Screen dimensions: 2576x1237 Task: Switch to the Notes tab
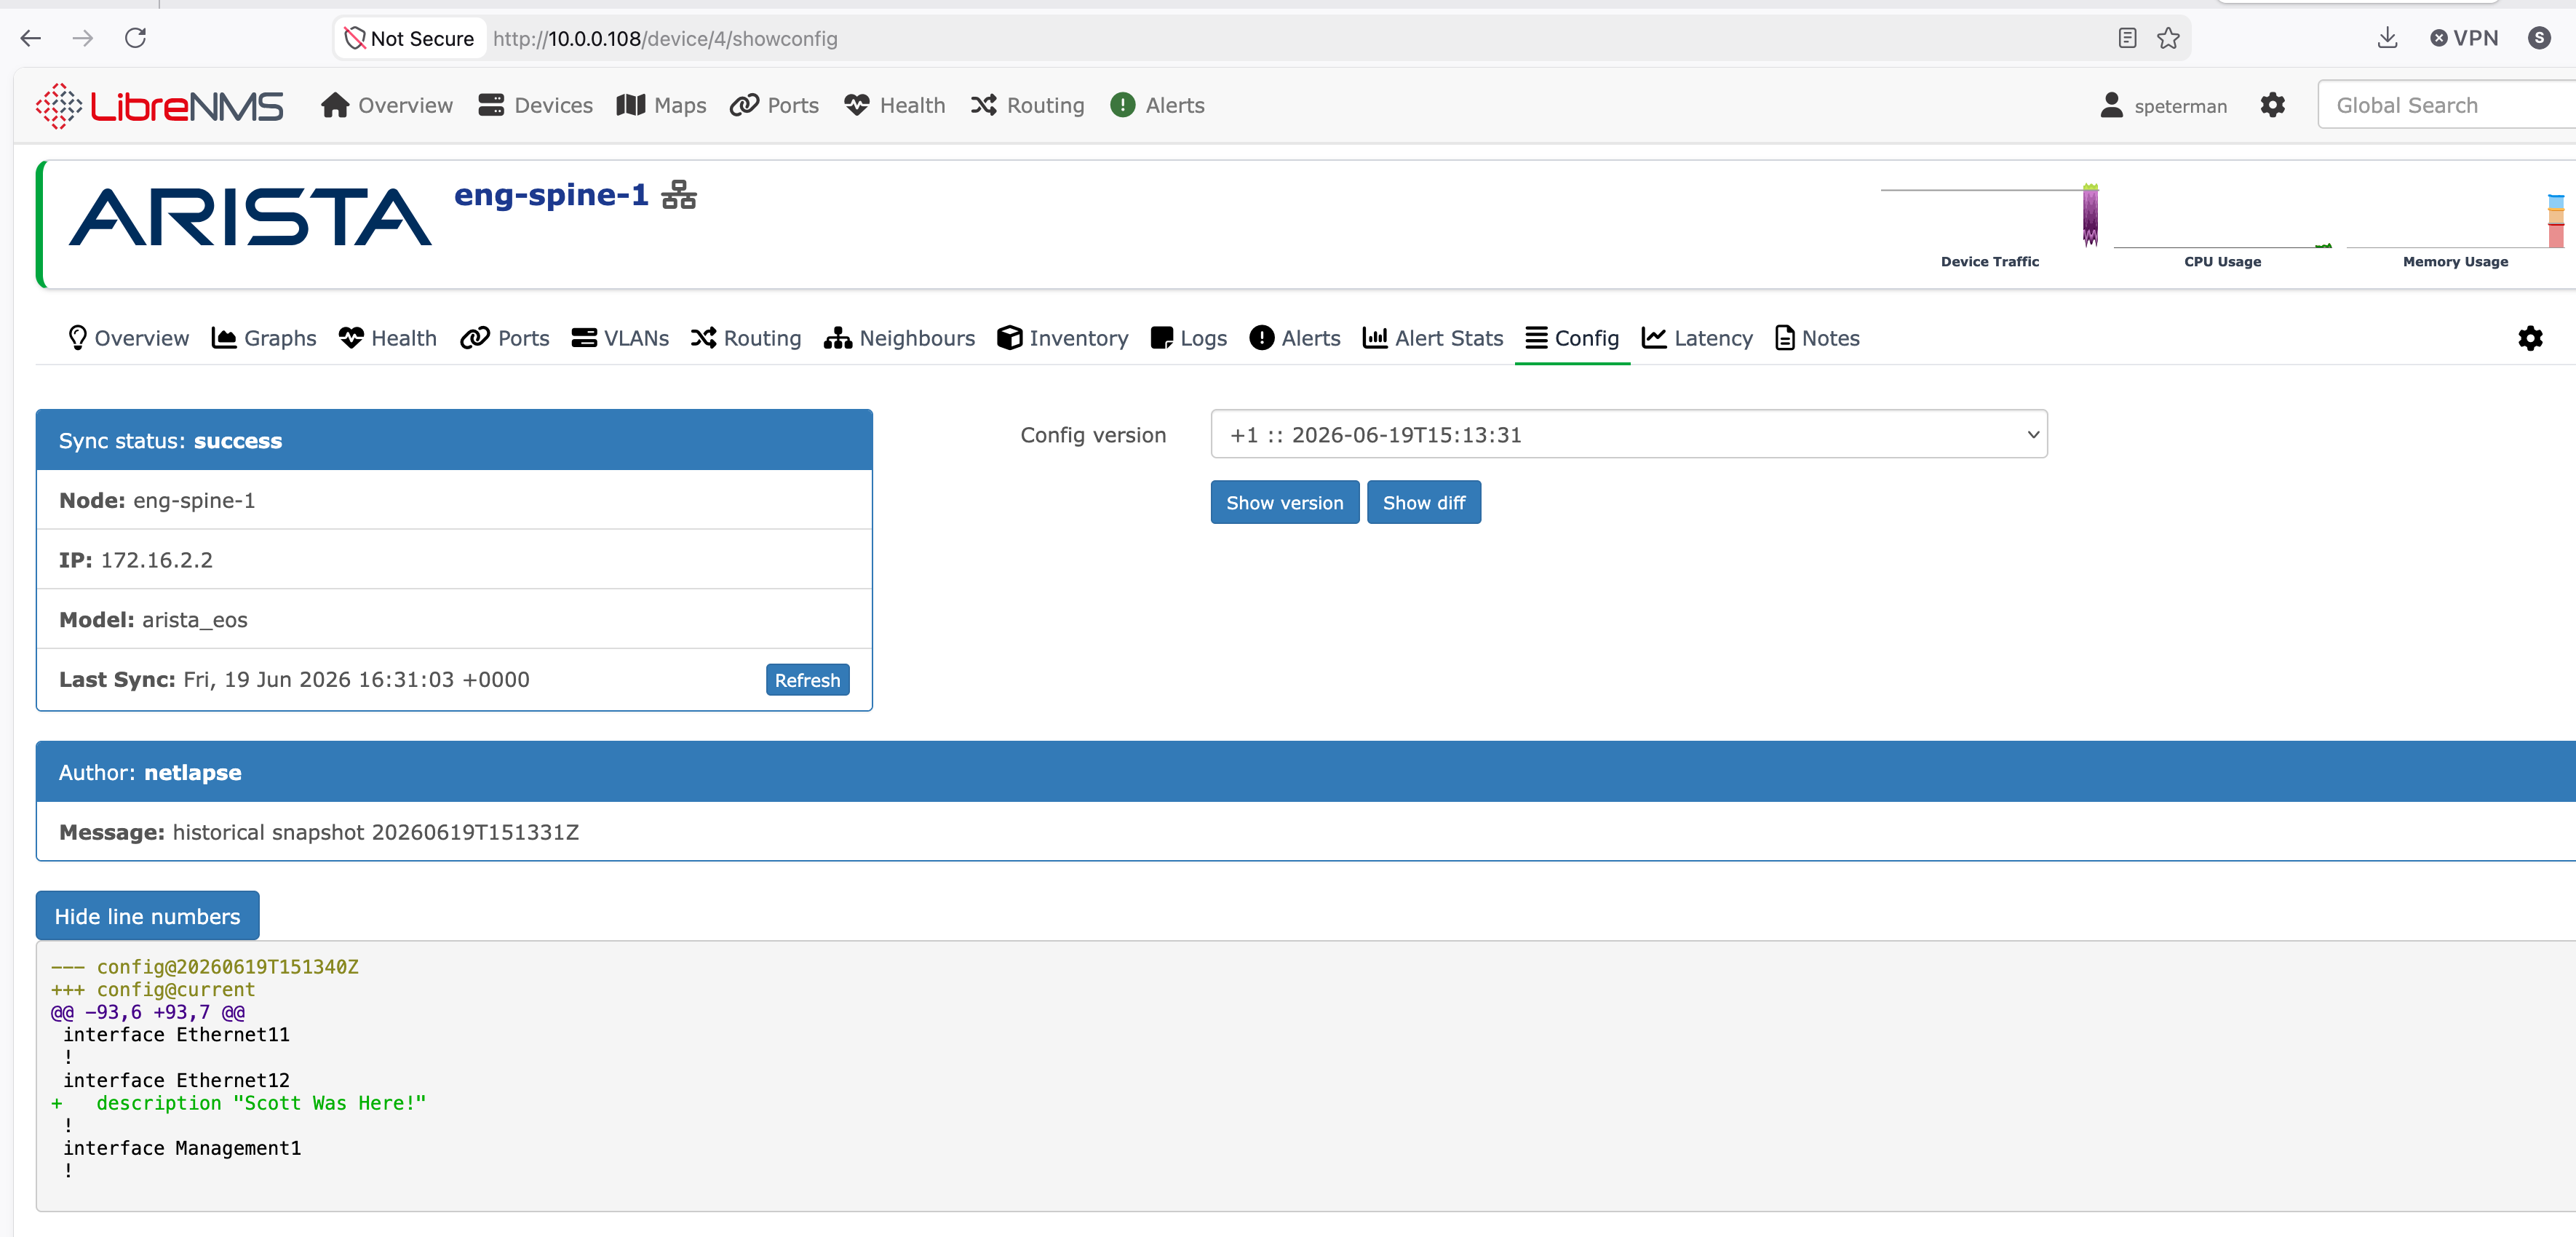click(x=1817, y=338)
